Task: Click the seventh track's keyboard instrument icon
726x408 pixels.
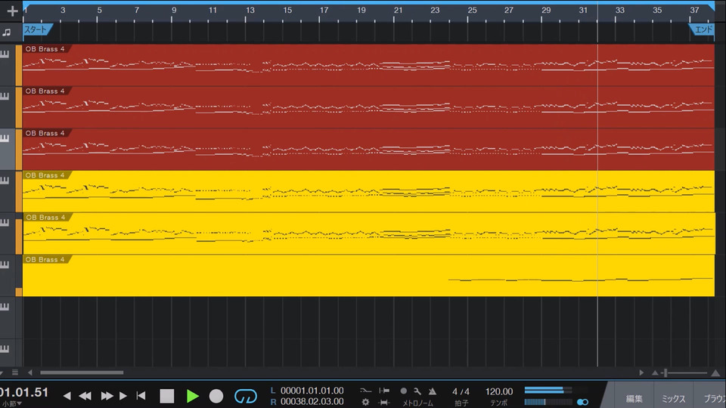Action: (x=5, y=307)
